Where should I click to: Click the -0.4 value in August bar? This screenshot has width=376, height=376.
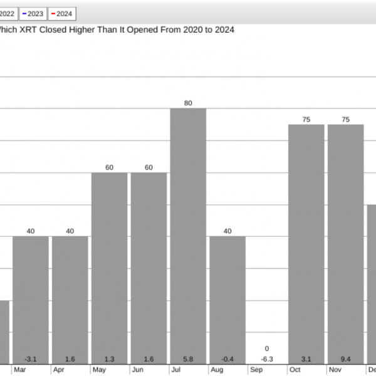pyautogui.click(x=227, y=359)
